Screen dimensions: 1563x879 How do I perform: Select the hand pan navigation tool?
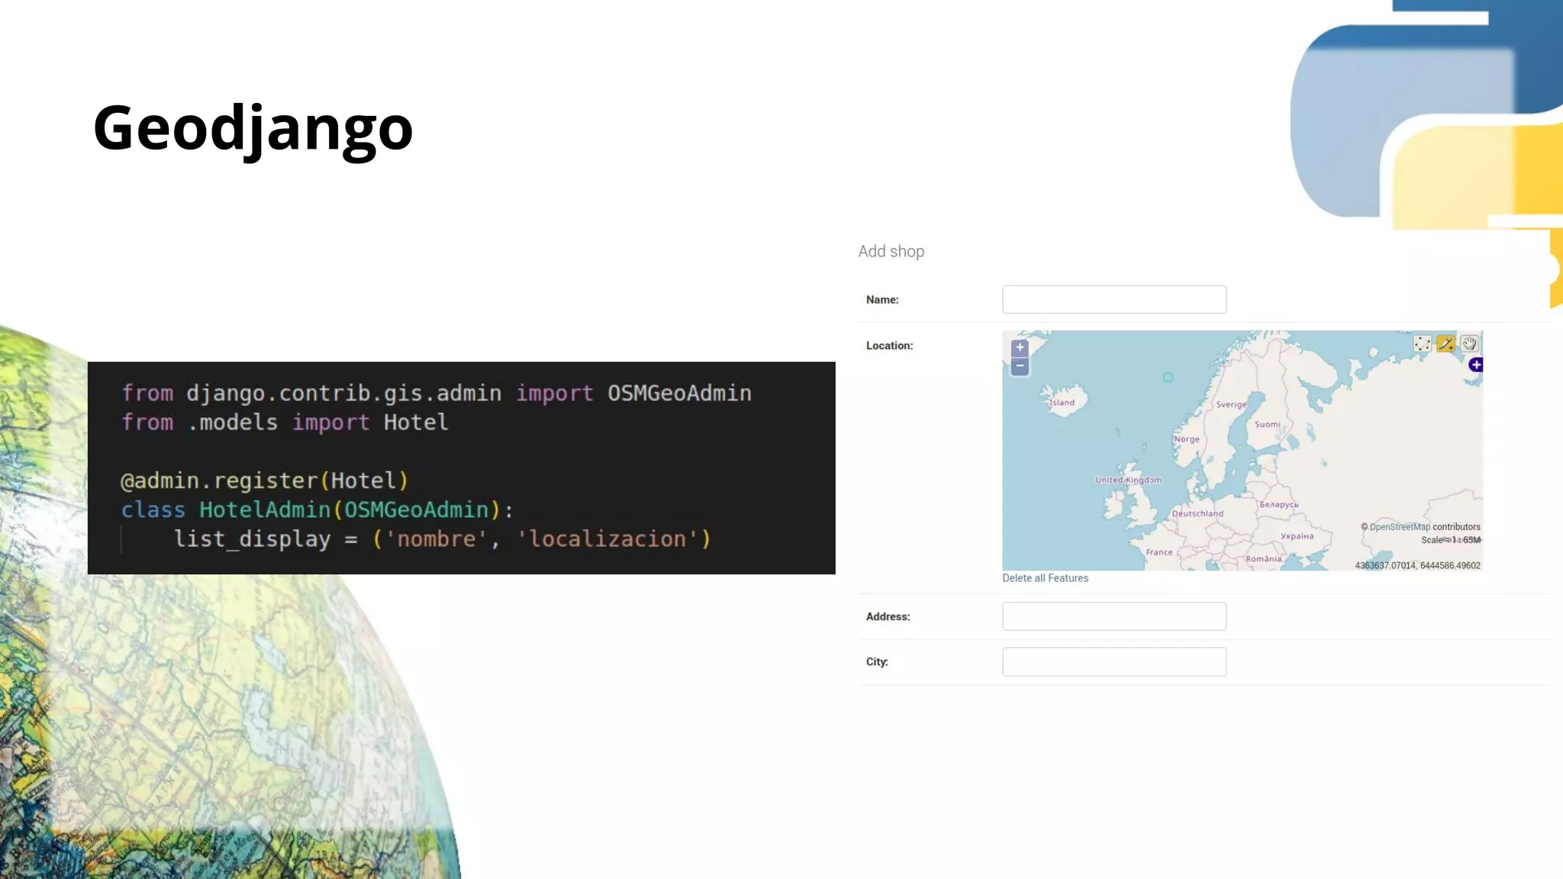(x=1469, y=344)
